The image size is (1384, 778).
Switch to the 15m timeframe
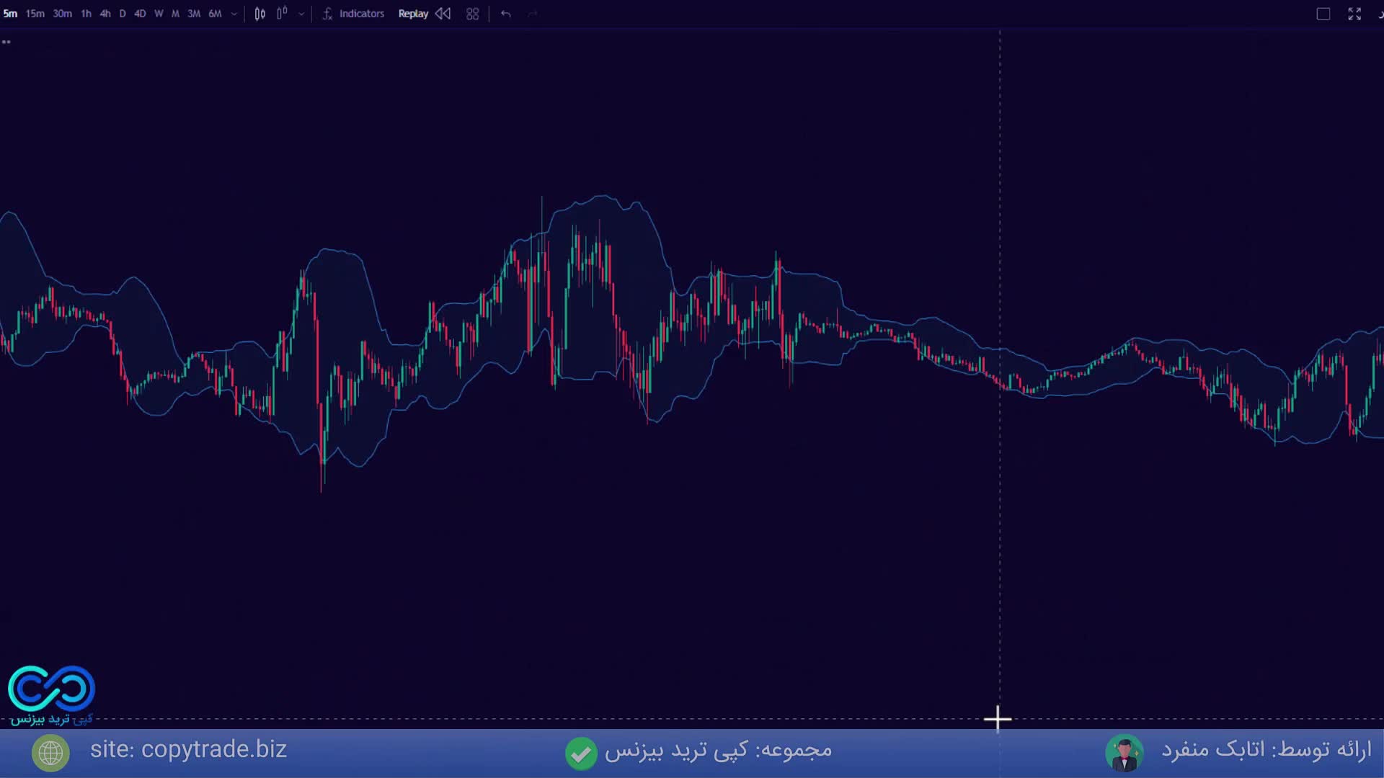pyautogui.click(x=35, y=14)
